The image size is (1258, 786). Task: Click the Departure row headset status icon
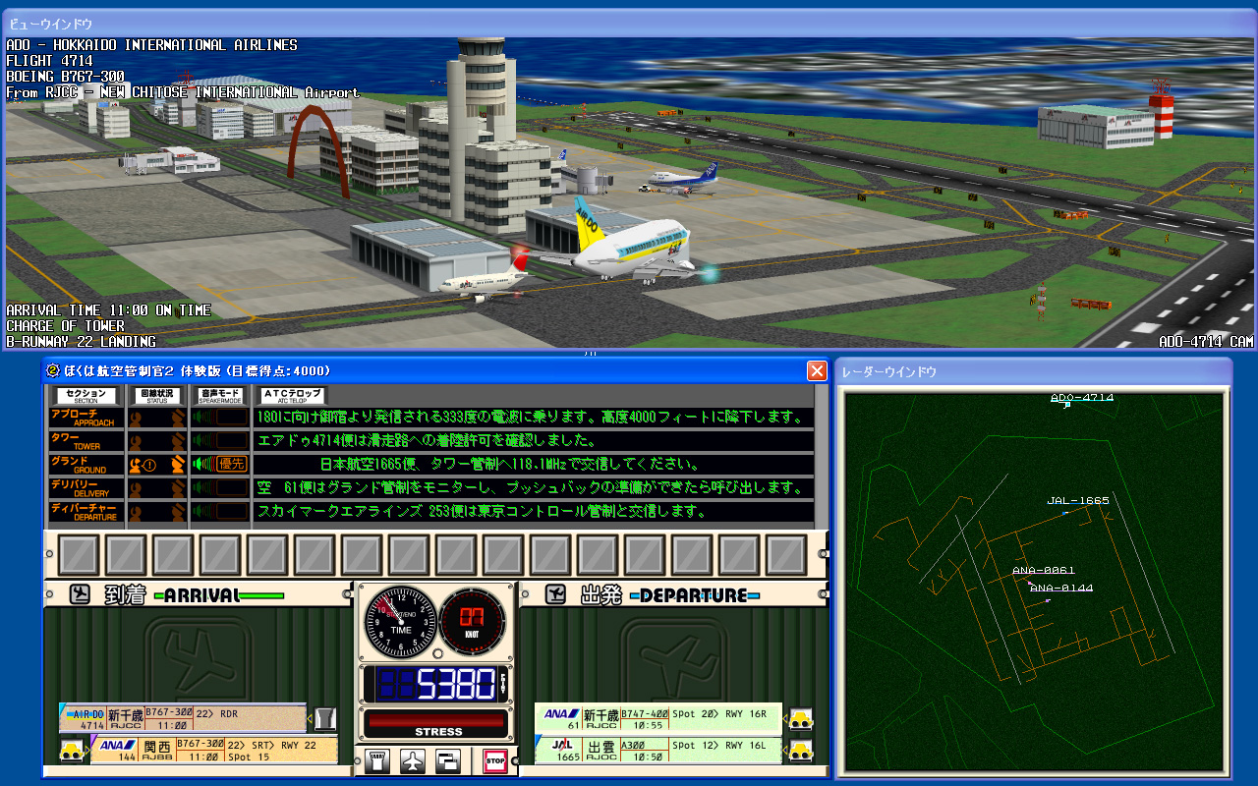coord(138,512)
